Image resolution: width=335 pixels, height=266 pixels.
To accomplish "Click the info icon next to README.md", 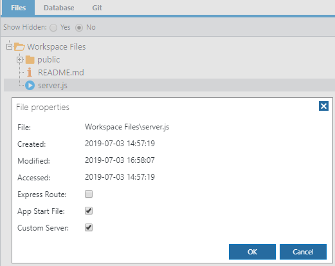I will coord(30,72).
